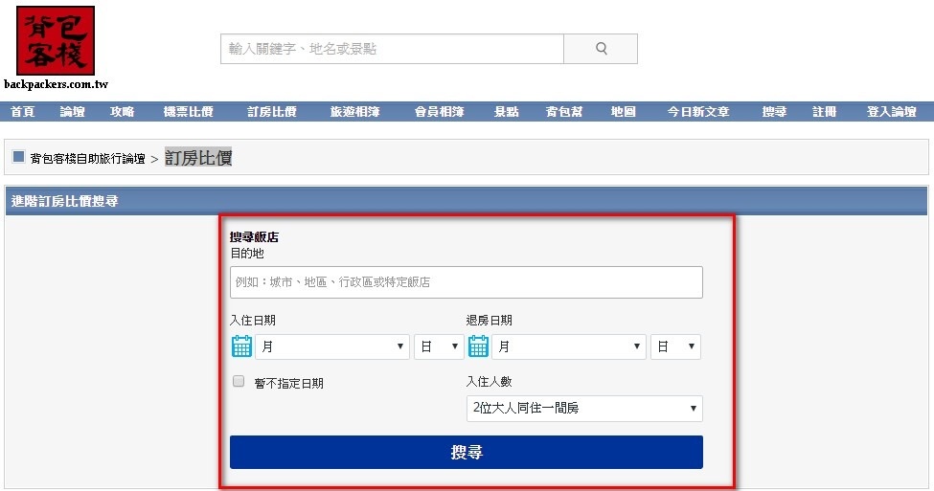Screen dimensions: 934x491
Task: Click 登入論壇 in the navigation bar
Action: pos(891,111)
